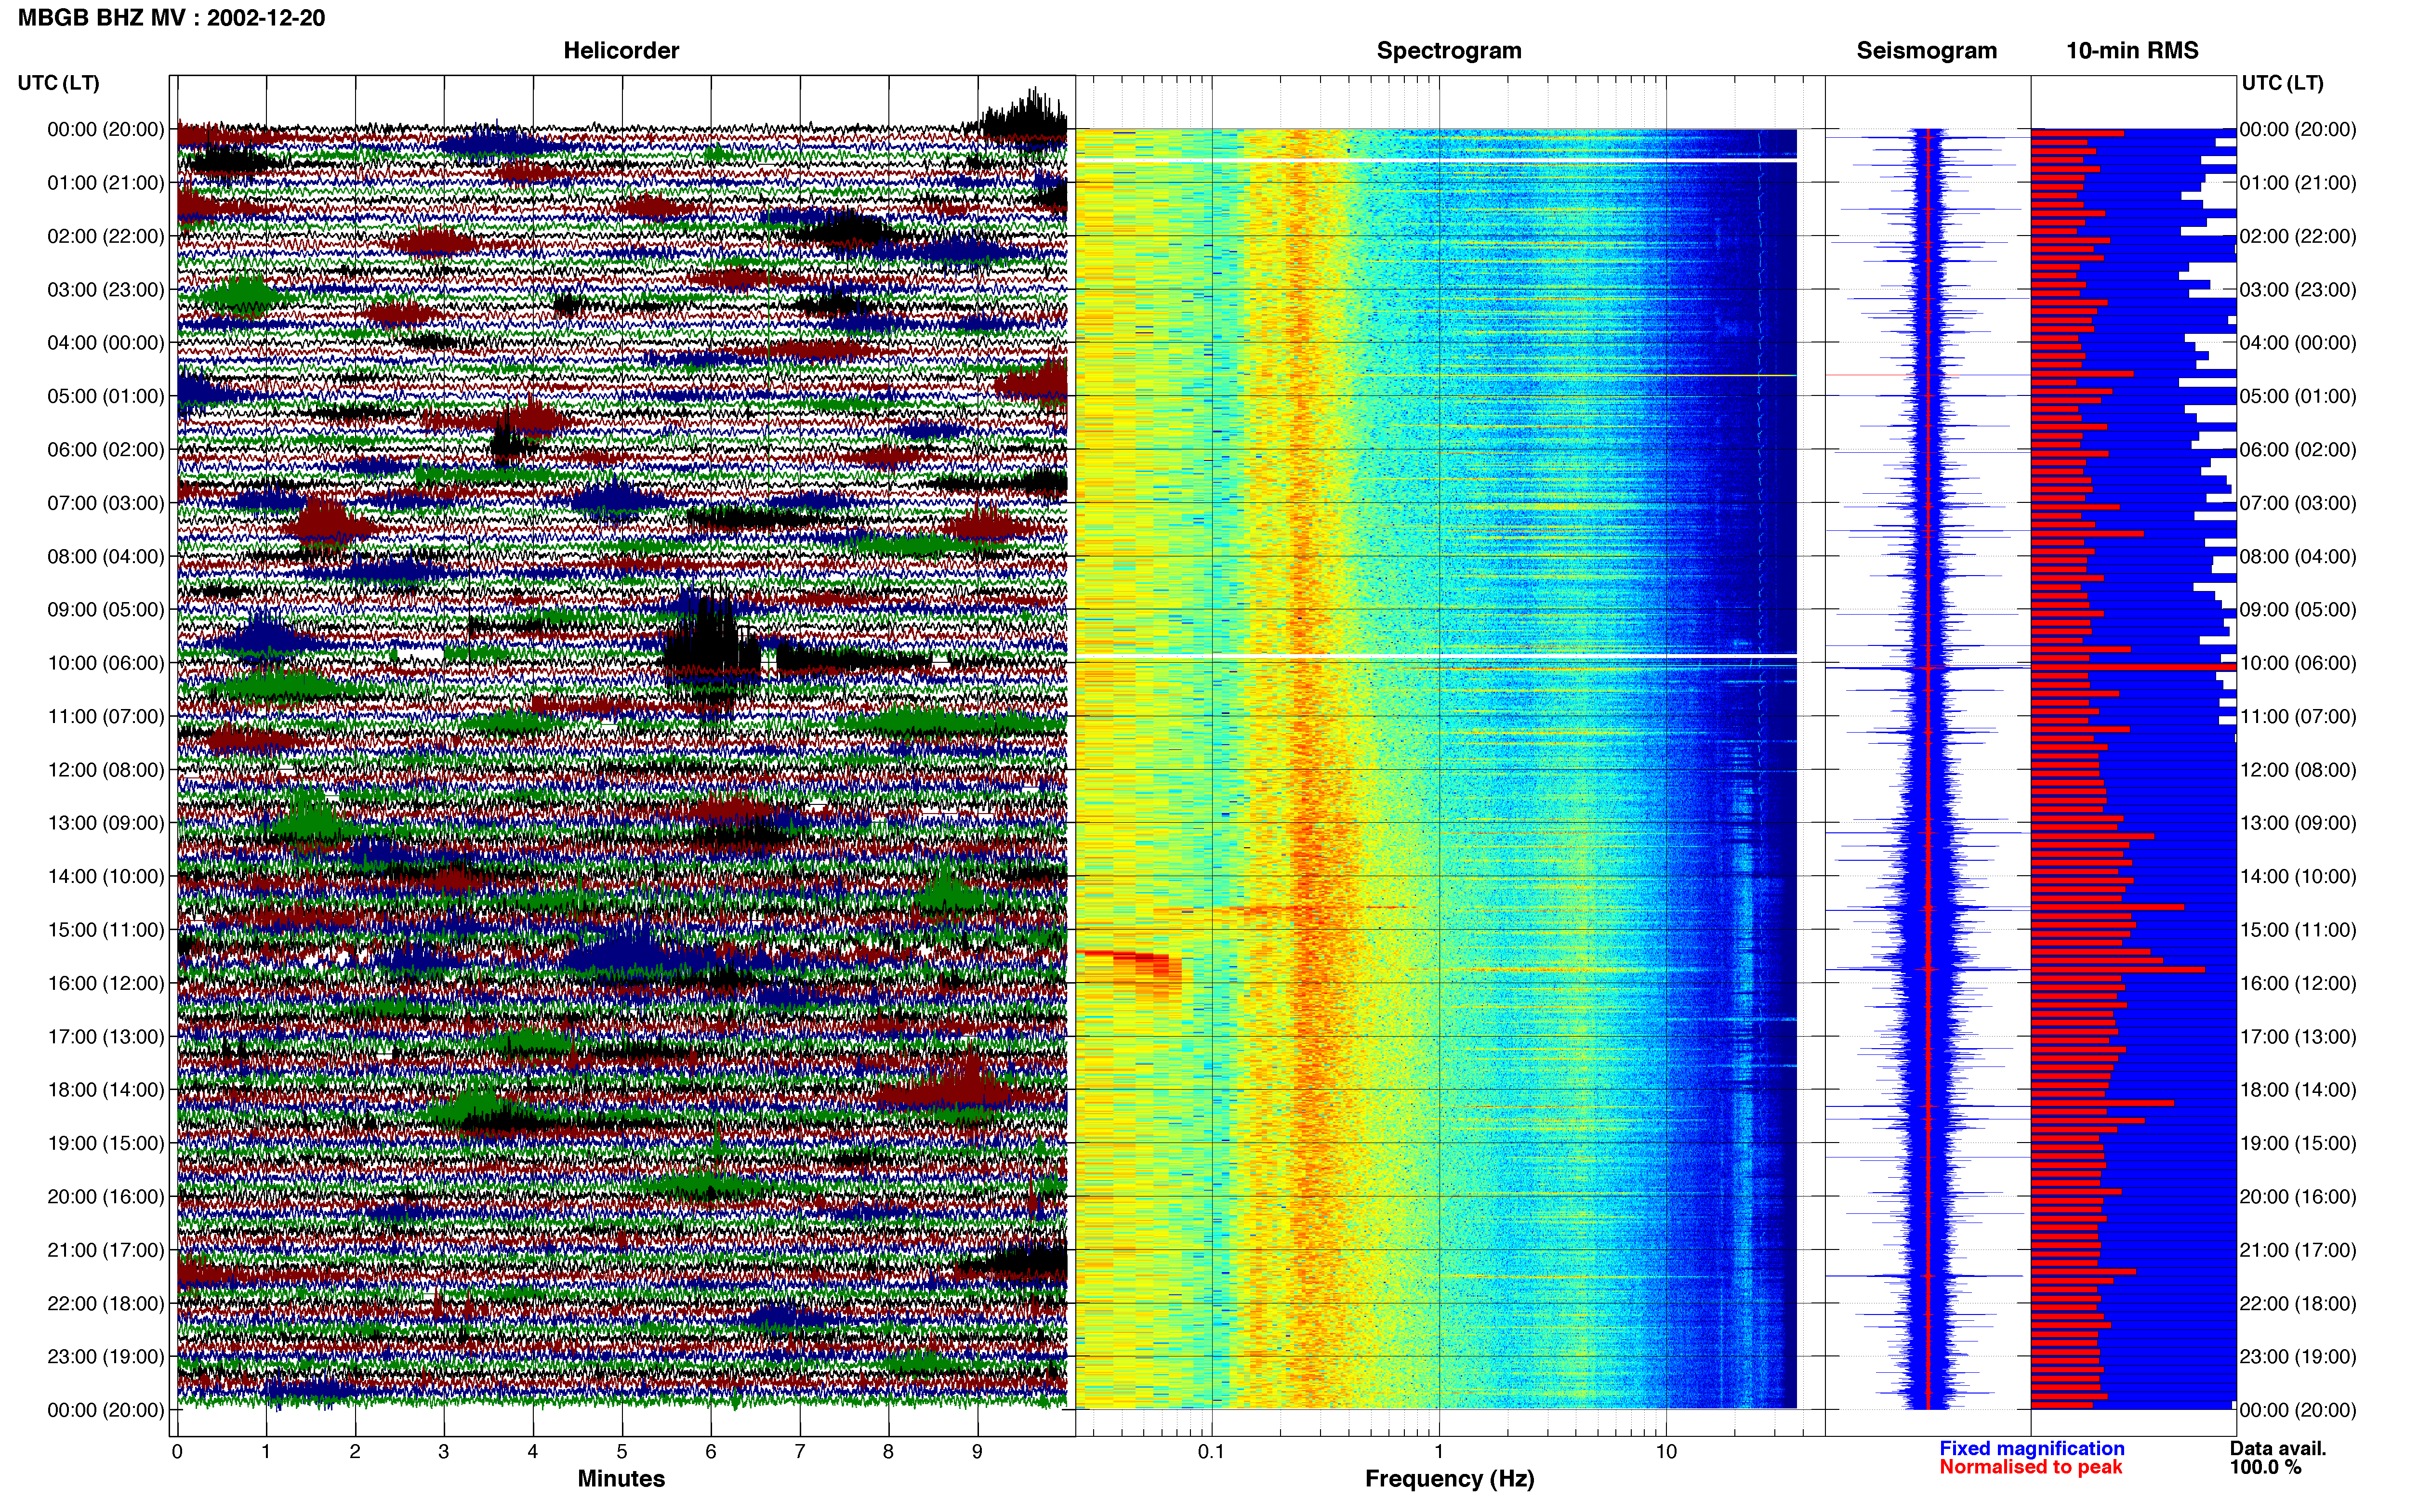Click the 'Data avail.' label

pos(2278,1448)
